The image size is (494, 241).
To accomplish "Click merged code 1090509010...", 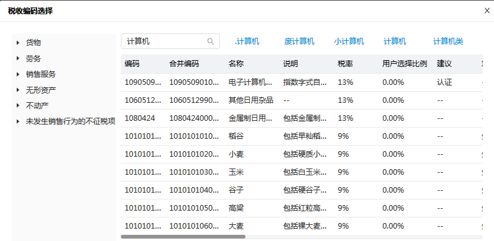I will point(194,82).
